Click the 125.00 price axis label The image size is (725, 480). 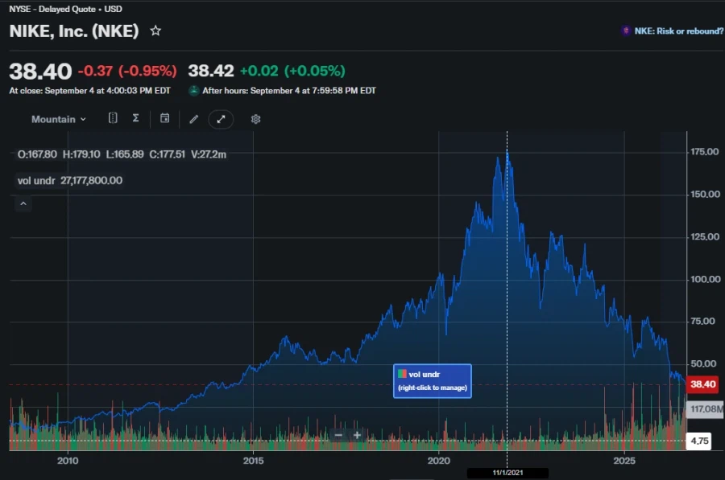(x=705, y=236)
